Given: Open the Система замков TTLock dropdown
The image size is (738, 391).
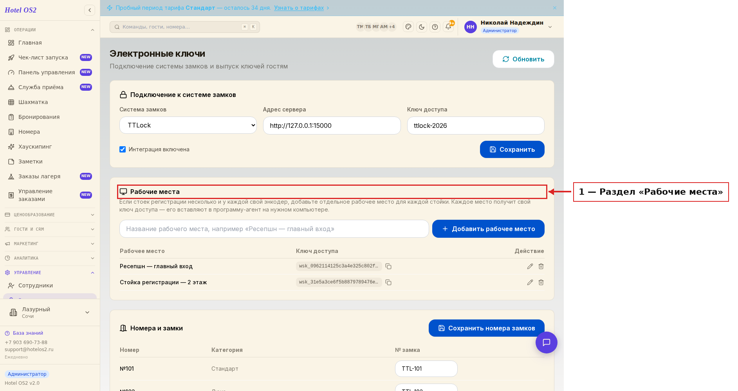Looking at the screenshot, I should click(188, 125).
